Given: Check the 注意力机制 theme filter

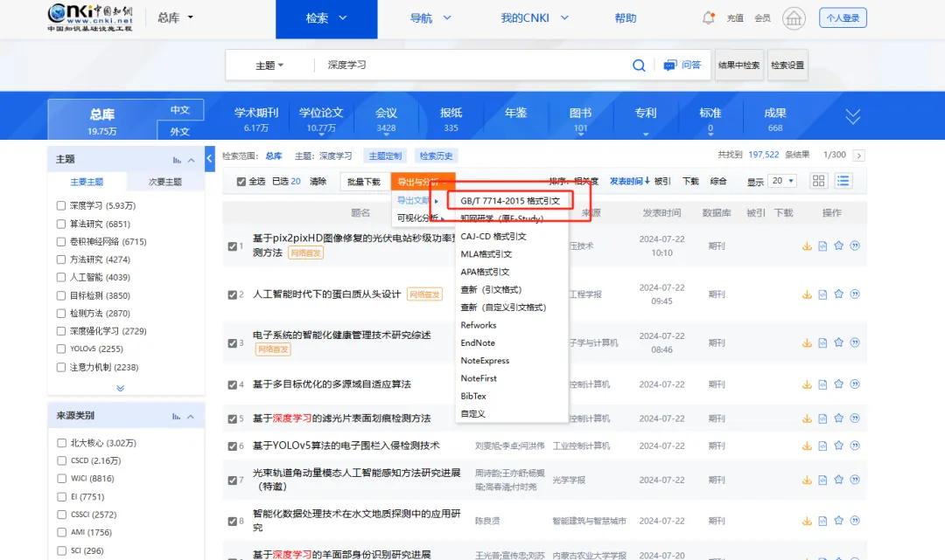Looking at the screenshot, I should click(61, 367).
